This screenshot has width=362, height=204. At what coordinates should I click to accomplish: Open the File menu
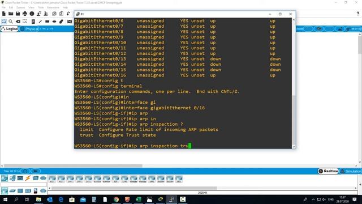pos(3,7)
